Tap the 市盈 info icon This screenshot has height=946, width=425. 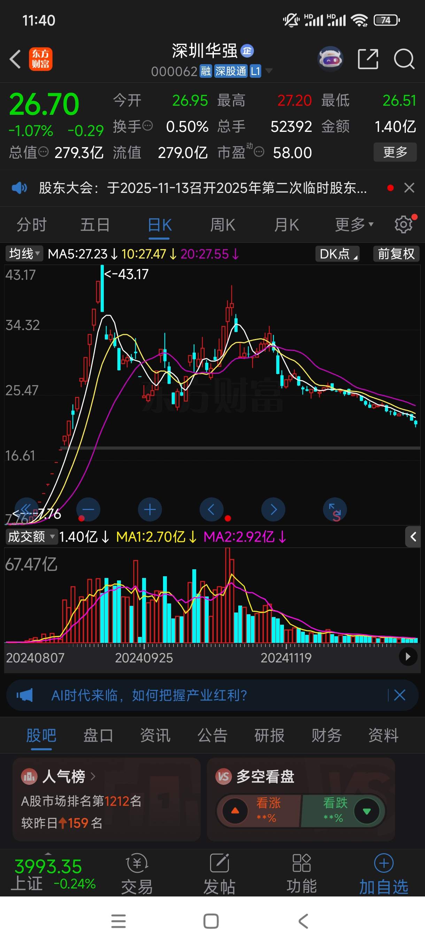(x=259, y=152)
